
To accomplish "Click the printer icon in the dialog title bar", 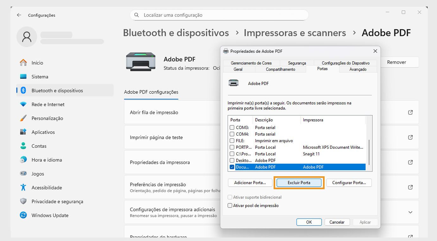I will 226,51.
